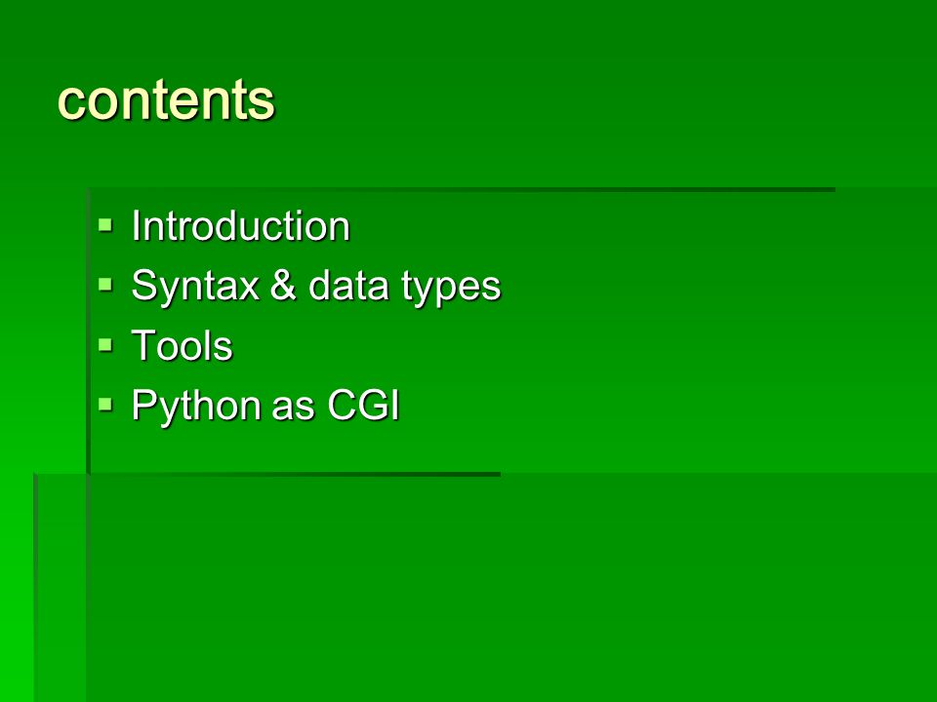The height and width of the screenshot is (702, 937).
Task: Click the dark vertical line left of the bullets
Action: click(89, 331)
